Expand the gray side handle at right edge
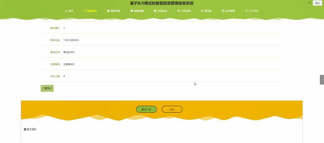 tap(322, 80)
